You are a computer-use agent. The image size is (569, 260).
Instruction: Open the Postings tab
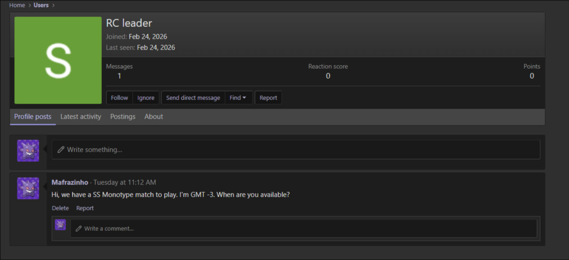(x=123, y=117)
